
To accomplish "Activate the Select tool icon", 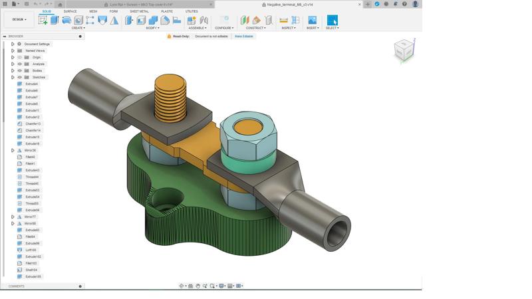I will [332, 20].
